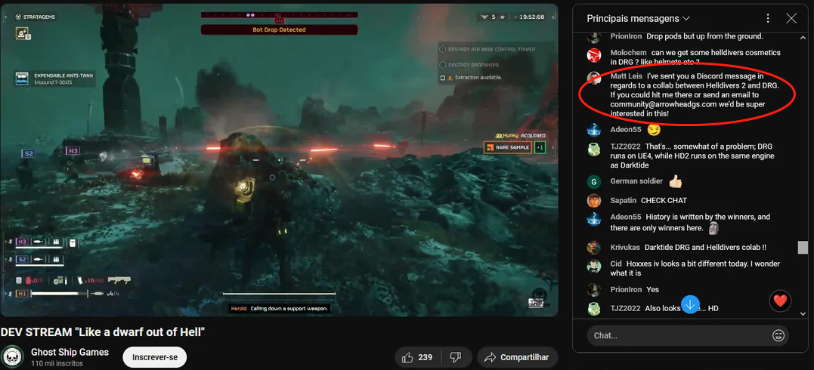
Task: Click TJZ2022's username in chat
Action: click(627, 146)
